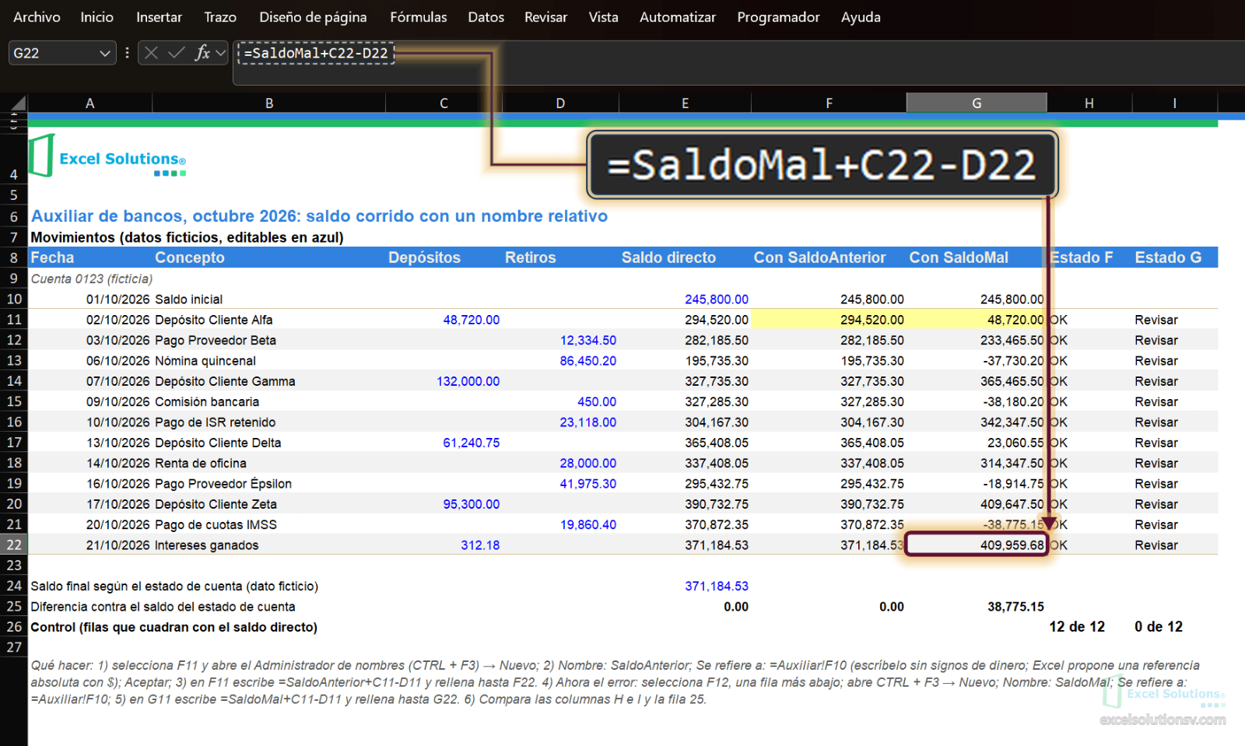Select the 'Saldo directo' heading cell
1245x746 pixels.
(x=685, y=257)
